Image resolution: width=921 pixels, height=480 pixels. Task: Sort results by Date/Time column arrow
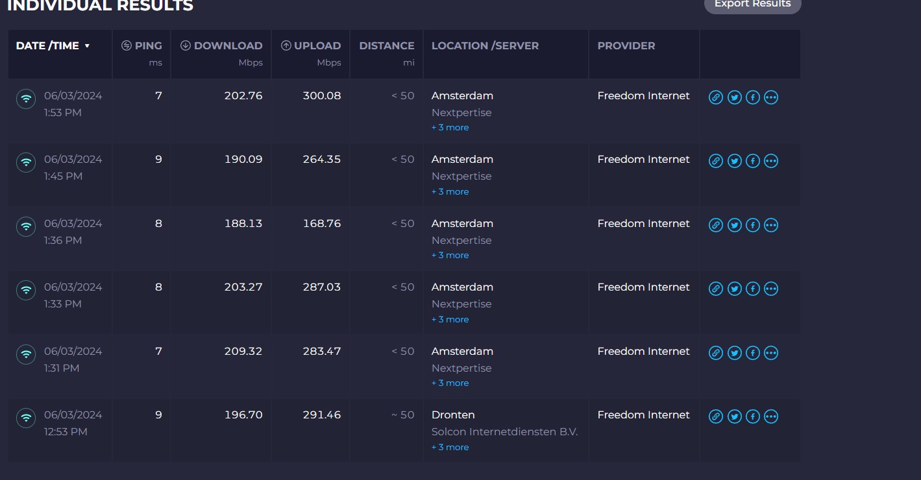coord(87,46)
